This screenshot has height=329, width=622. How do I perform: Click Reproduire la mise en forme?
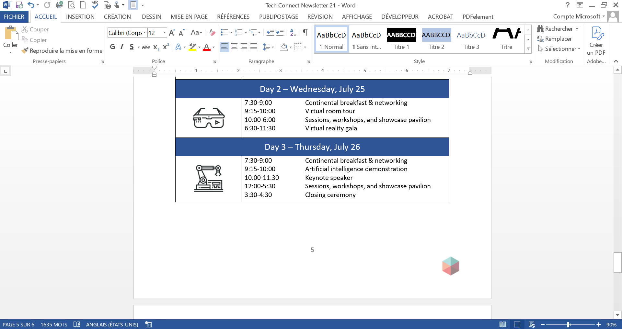[x=62, y=51]
